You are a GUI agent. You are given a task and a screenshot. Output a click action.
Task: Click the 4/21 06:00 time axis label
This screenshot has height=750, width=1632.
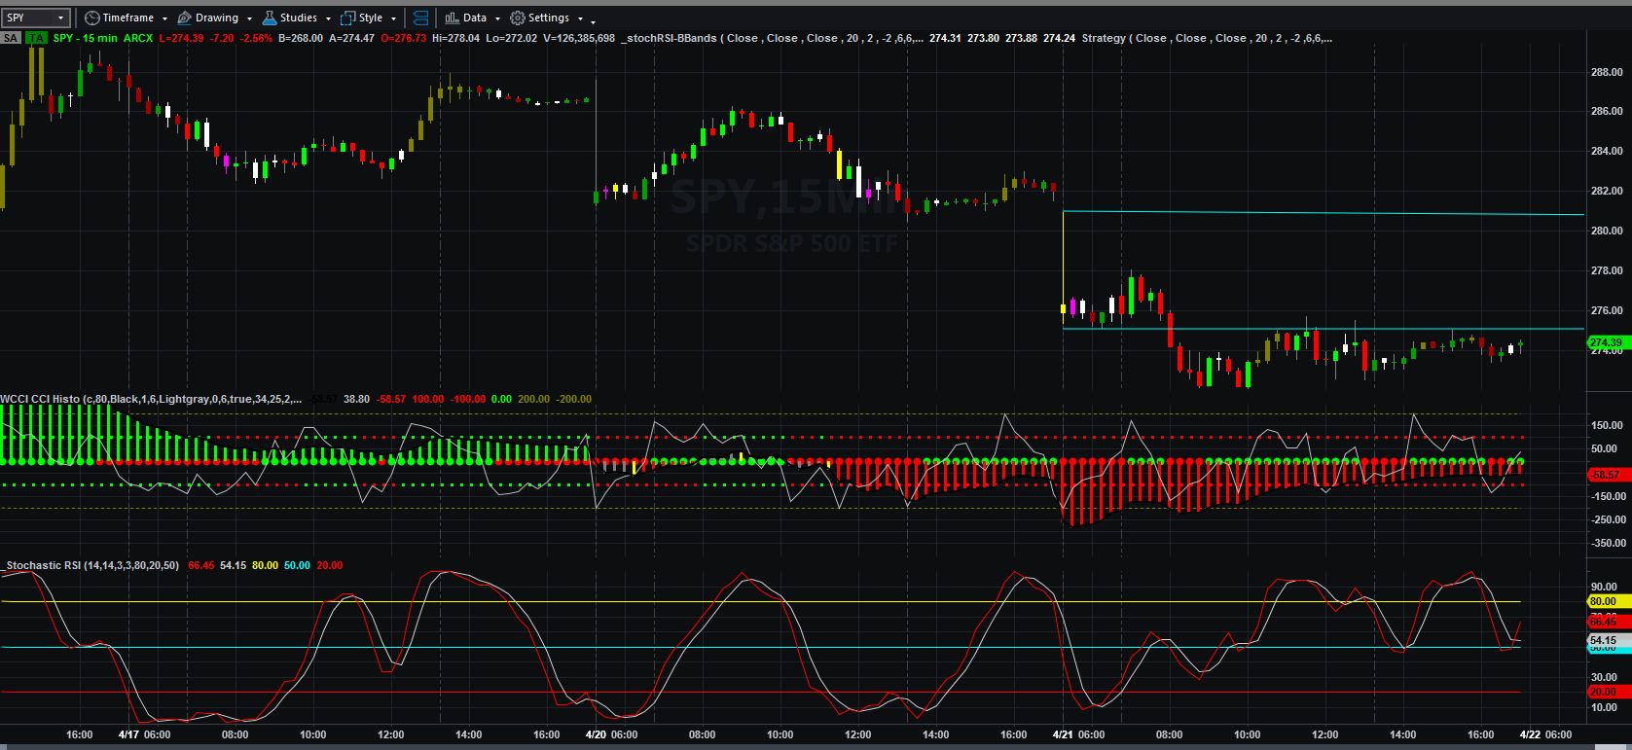tap(1078, 735)
